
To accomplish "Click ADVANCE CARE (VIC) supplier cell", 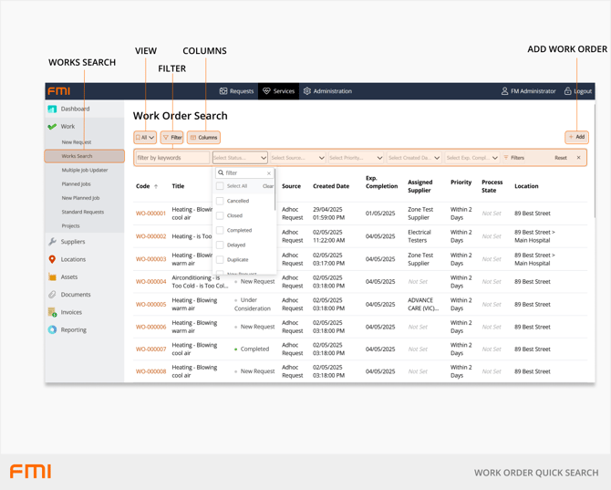I will coord(423,304).
